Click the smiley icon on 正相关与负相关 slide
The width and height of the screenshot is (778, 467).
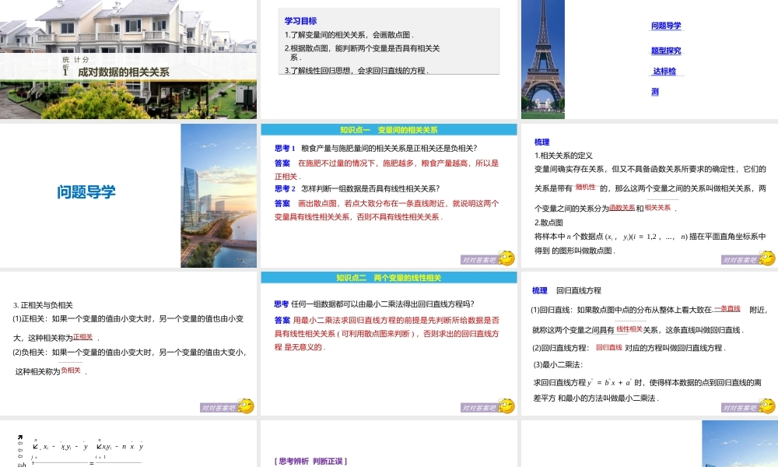tap(245, 406)
